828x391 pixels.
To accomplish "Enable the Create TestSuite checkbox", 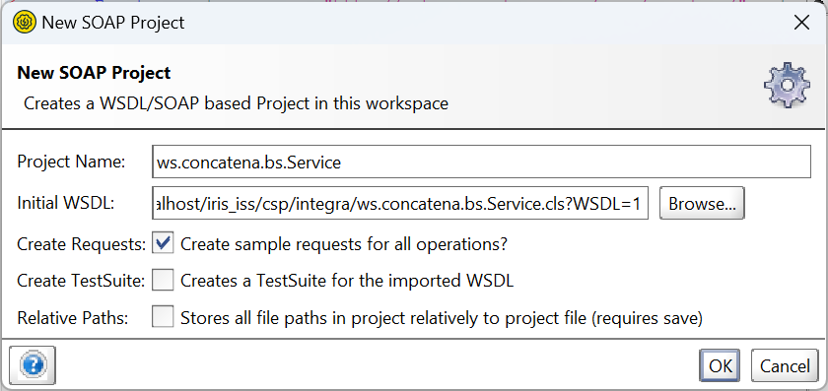I will tap(163, 281).
